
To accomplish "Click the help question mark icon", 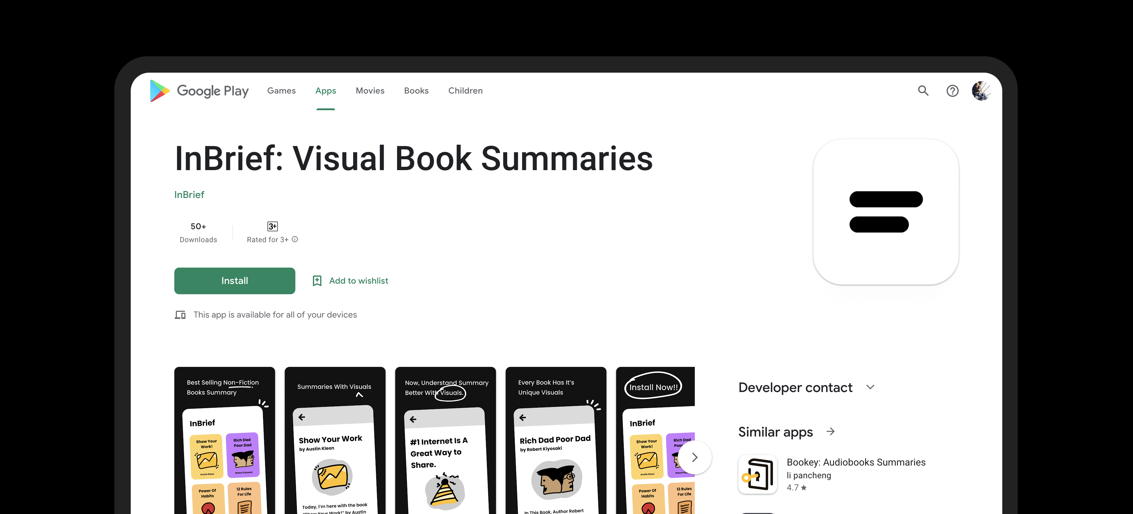I will 952,91.
